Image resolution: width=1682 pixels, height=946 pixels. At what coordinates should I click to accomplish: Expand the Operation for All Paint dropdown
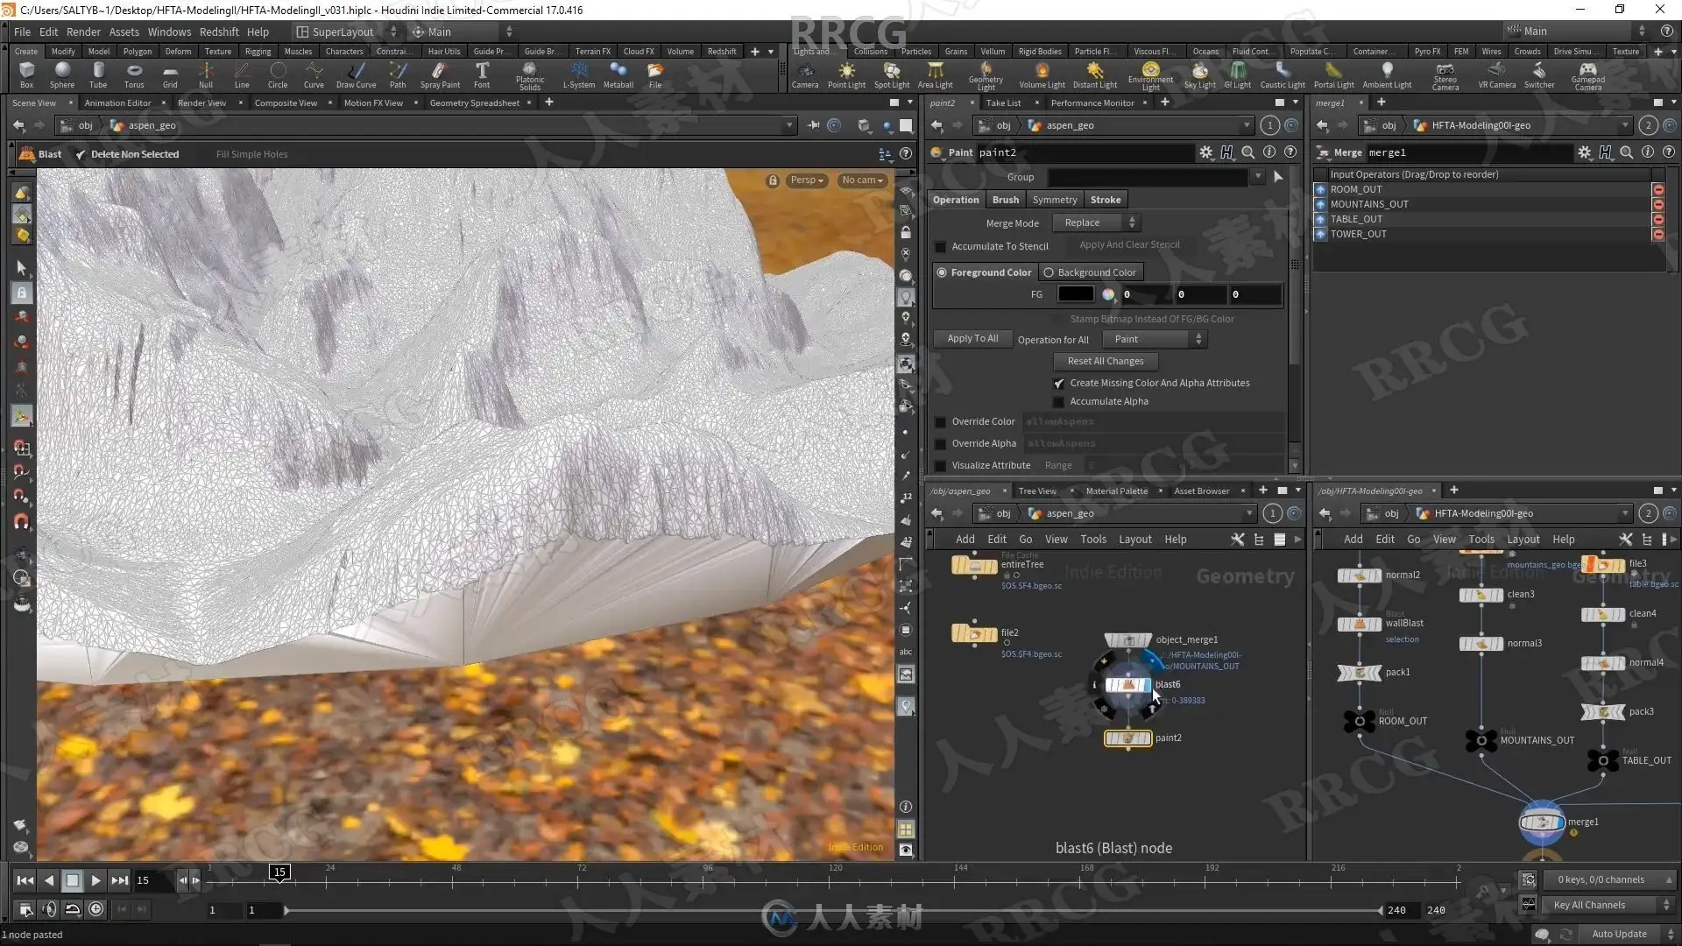coord(1155,339)
